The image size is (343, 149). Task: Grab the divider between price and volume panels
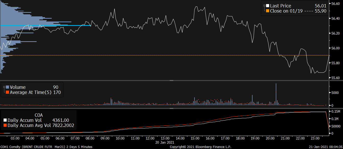[x=171, y=80]
